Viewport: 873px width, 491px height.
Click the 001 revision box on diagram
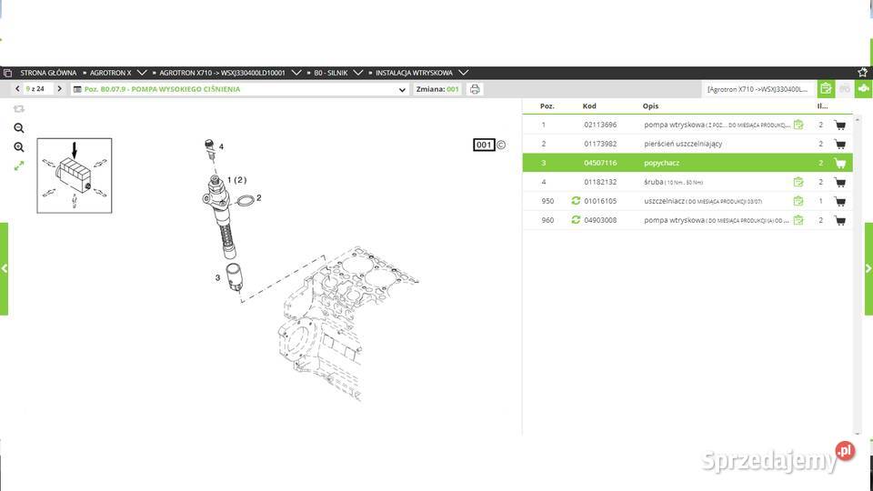[x=484, y=145]
